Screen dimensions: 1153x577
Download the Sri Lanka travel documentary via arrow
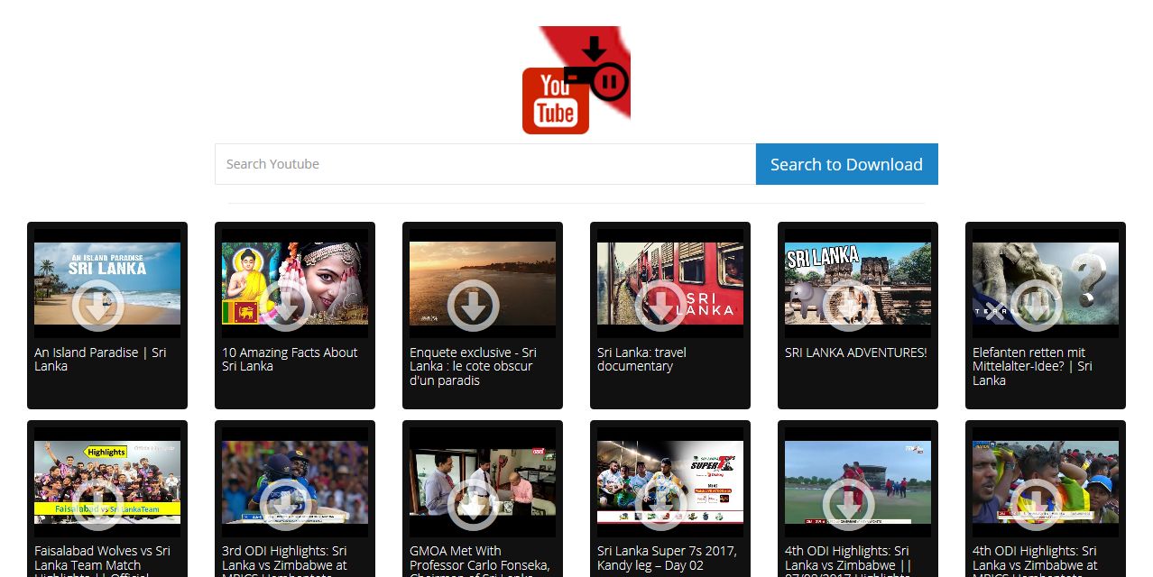coord(660,306)
